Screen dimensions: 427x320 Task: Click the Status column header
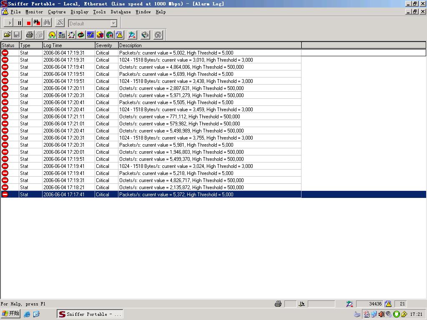[x=10, y=45]
